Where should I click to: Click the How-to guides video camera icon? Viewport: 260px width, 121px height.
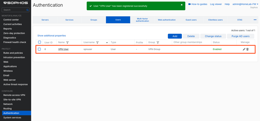(190, 4)
